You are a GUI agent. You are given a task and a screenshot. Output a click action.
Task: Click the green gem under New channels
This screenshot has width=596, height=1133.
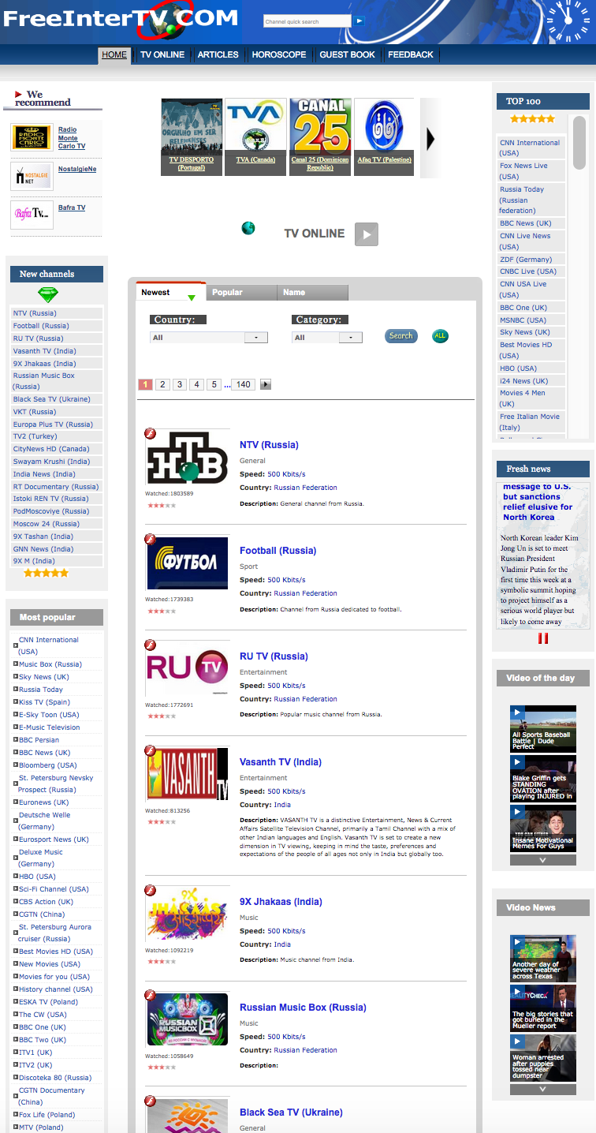click(48, 294)
